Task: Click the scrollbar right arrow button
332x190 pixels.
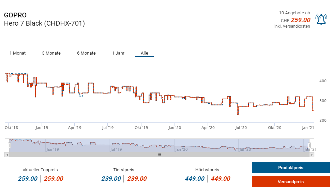Action: point(312,155)
